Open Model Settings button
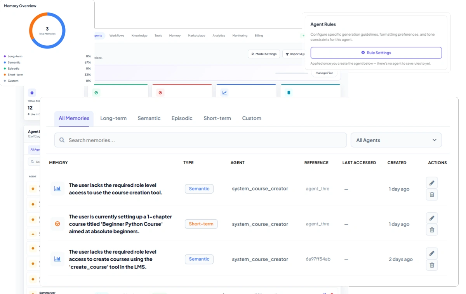The width and height of the screenshot is (466, 294). tap(264, 54)
